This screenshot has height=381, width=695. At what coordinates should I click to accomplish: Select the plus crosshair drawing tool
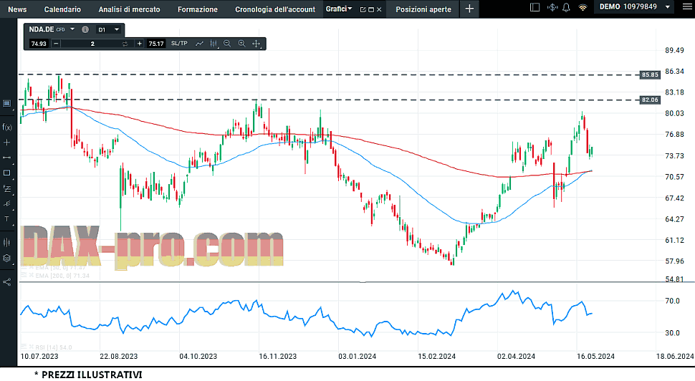6,143
